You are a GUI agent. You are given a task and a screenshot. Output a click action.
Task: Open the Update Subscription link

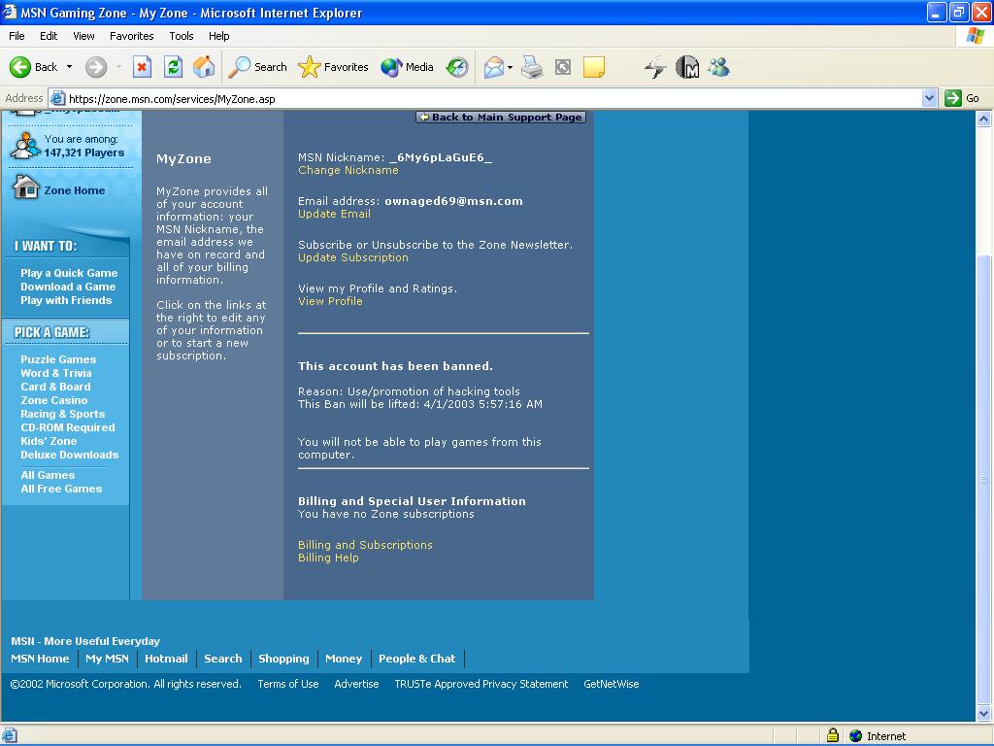(x=353, y=257)
